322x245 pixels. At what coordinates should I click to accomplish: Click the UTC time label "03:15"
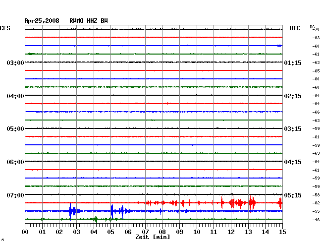[293, 129]
